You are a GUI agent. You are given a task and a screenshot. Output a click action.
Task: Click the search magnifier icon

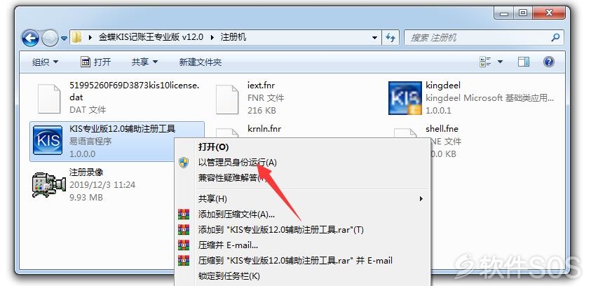555,37
